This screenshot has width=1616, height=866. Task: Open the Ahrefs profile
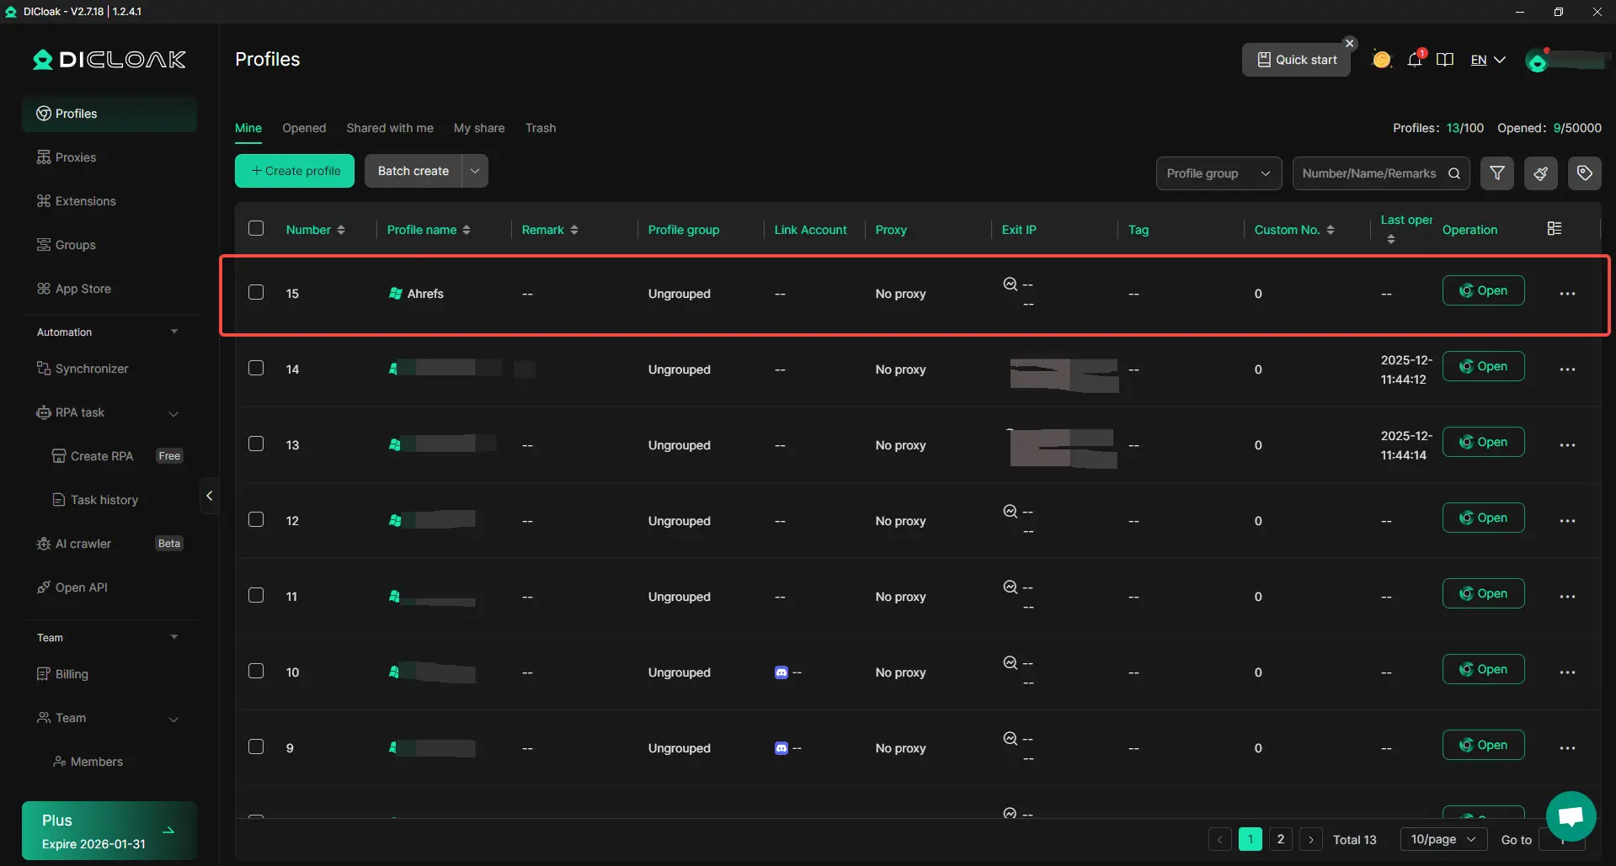[x=1482, y=290]
